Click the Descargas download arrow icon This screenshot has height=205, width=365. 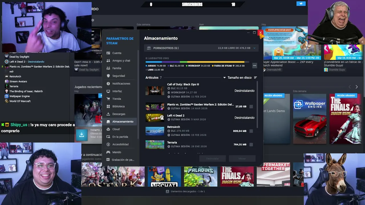point(108,114)
